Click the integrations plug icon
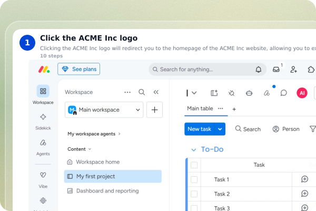The width and height of the screenshot is (316, 211). point(231,93)
